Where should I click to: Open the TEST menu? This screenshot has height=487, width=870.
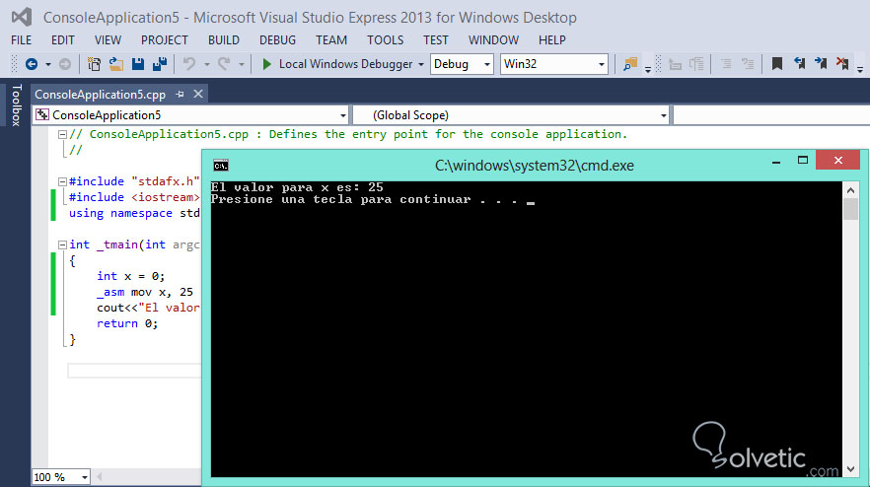(x=436, y=40)
